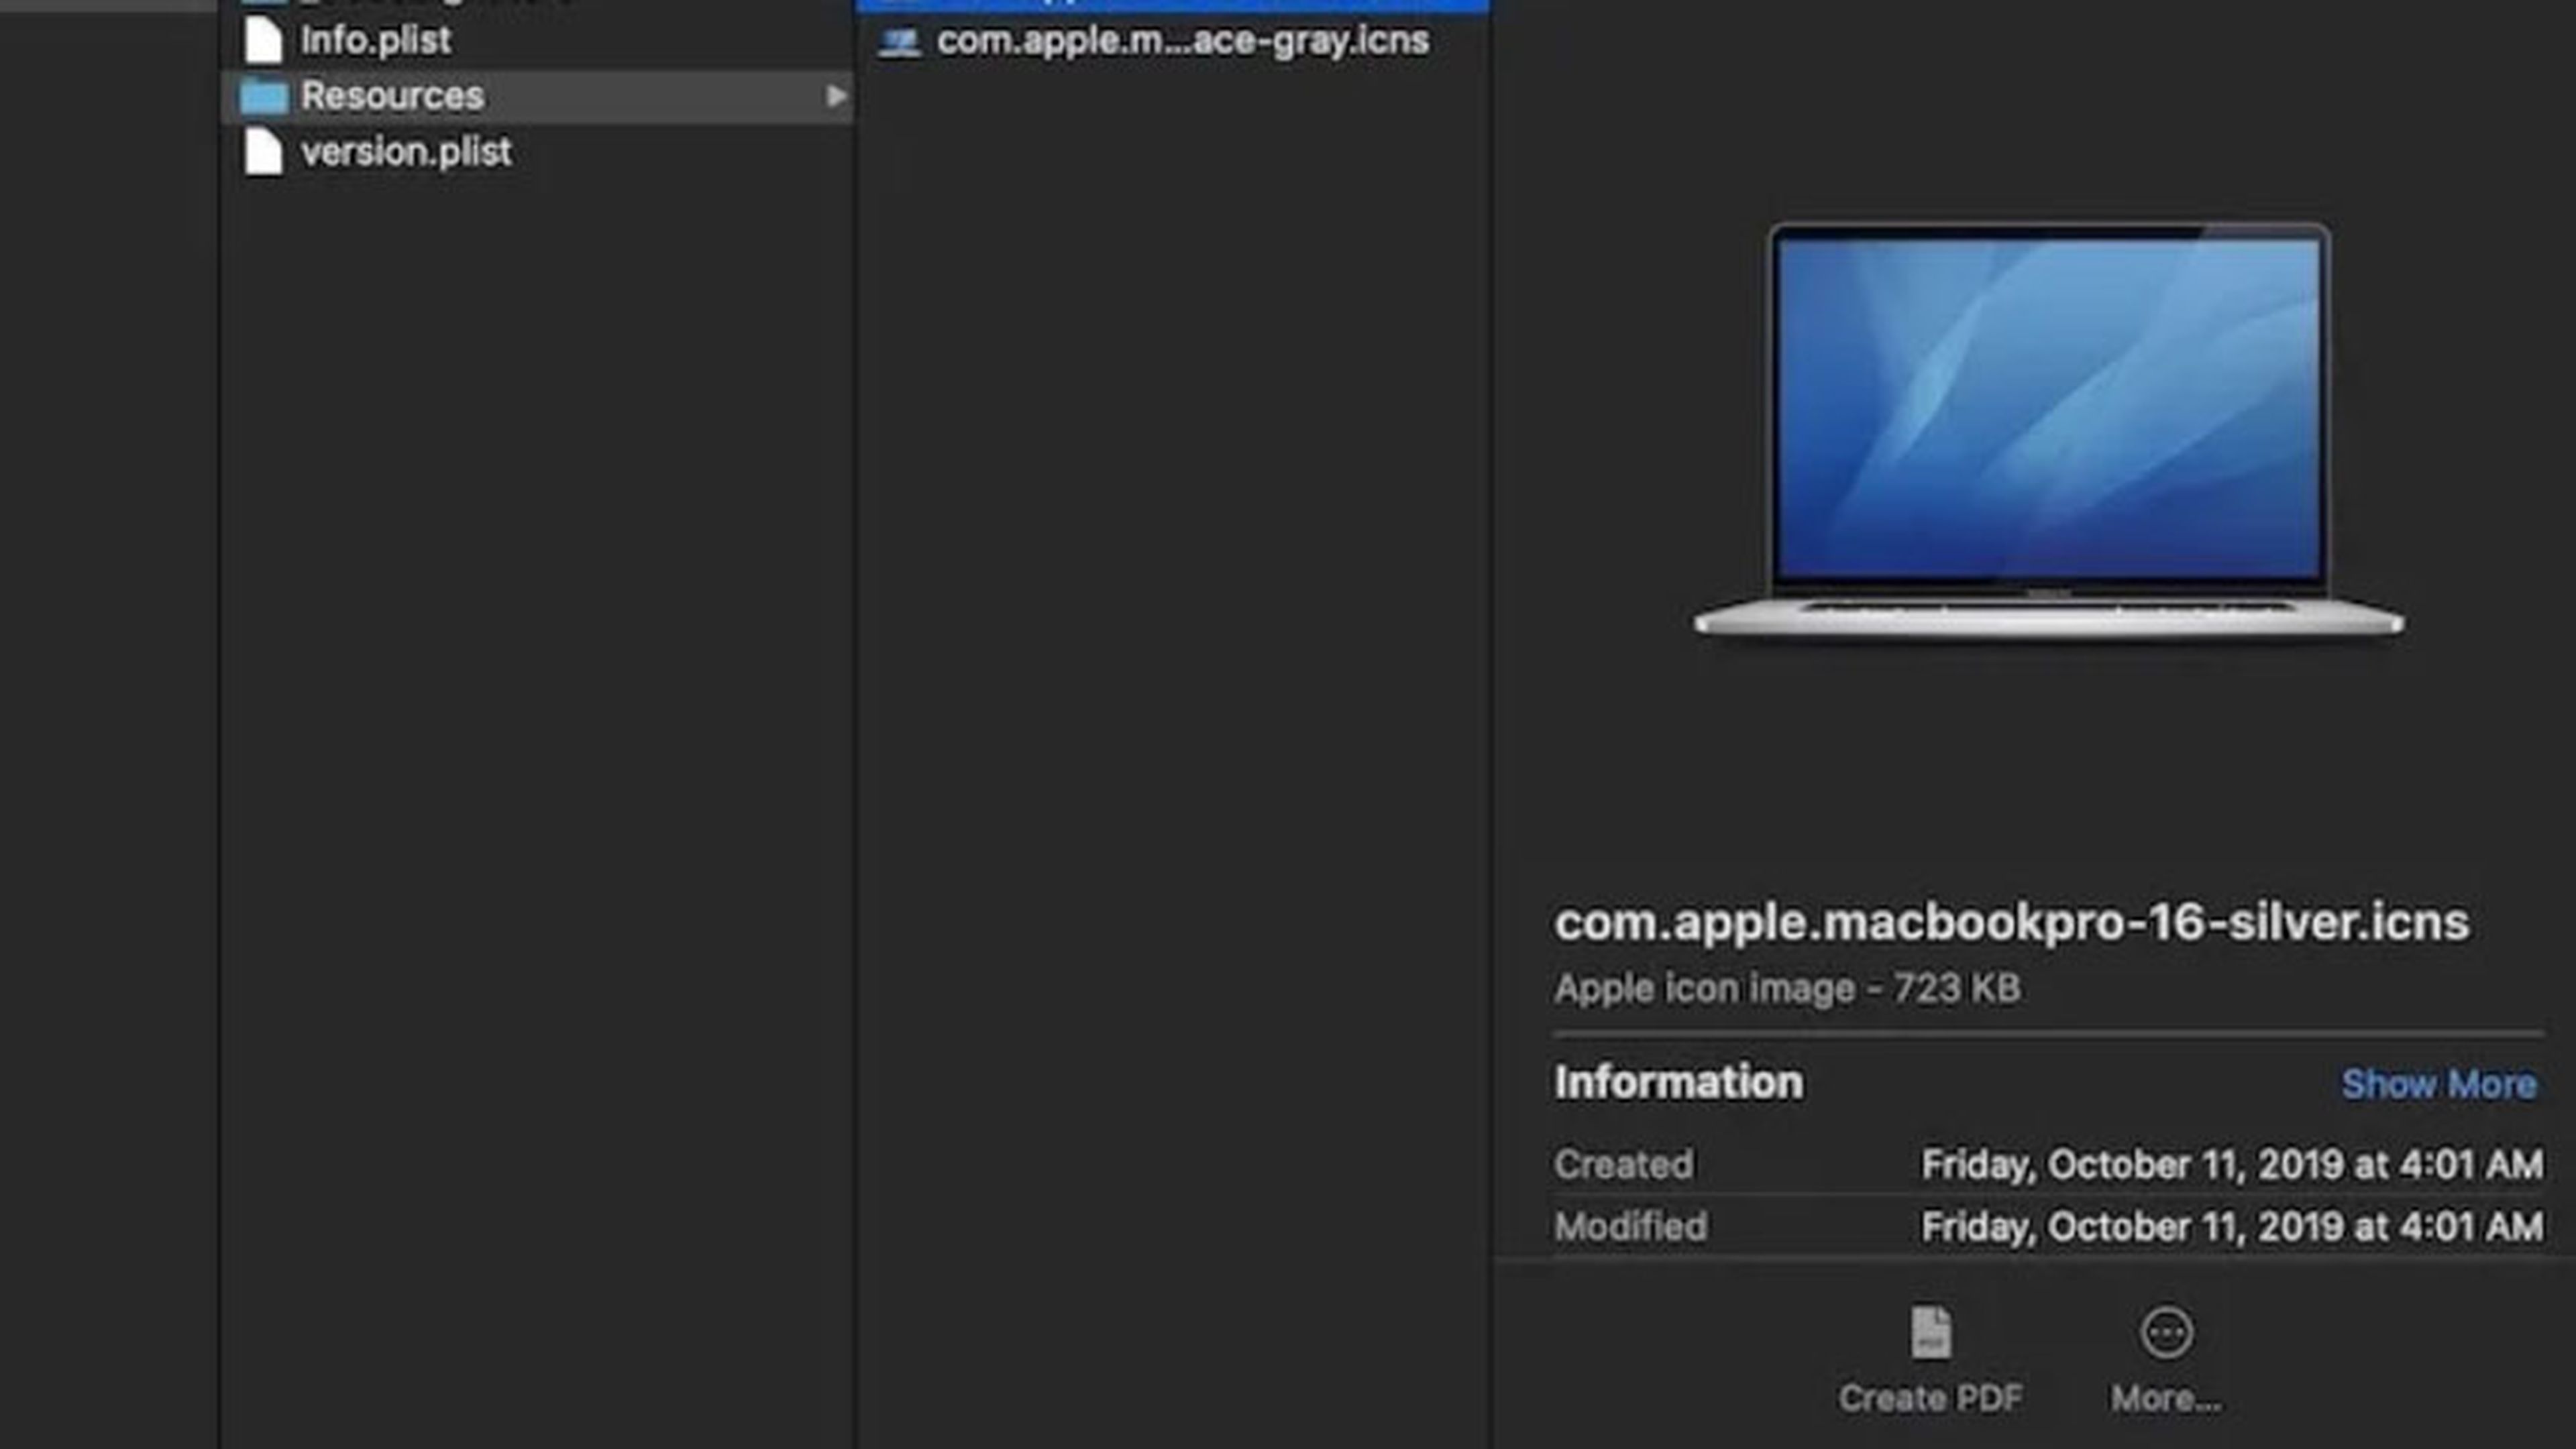Click the Created date value

2232,1164
